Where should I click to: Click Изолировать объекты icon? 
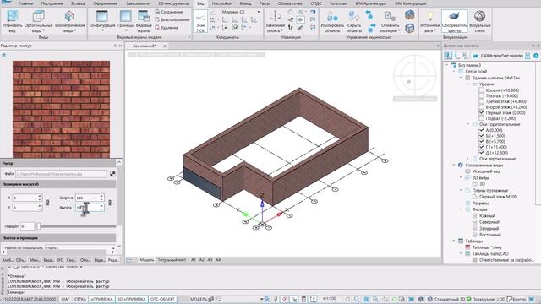click(332, 17)
